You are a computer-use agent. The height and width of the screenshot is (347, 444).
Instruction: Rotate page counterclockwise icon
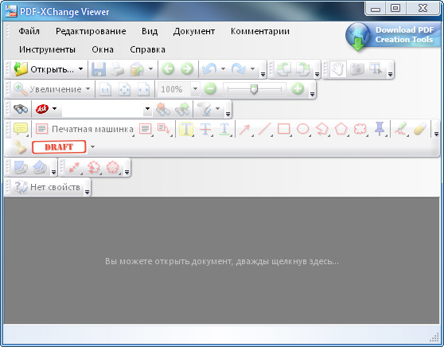(284, 69)
